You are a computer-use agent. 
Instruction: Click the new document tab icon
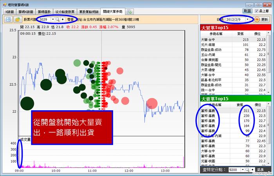tap(130, 12)
